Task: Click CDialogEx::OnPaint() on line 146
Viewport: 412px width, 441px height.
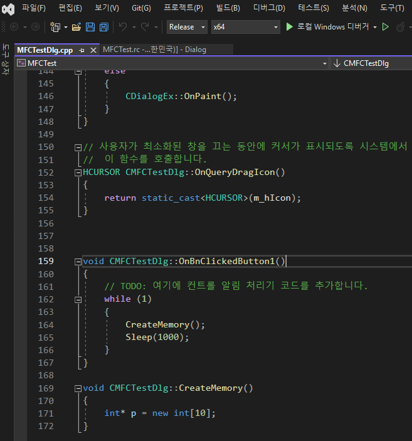Action: click(181, 97)
